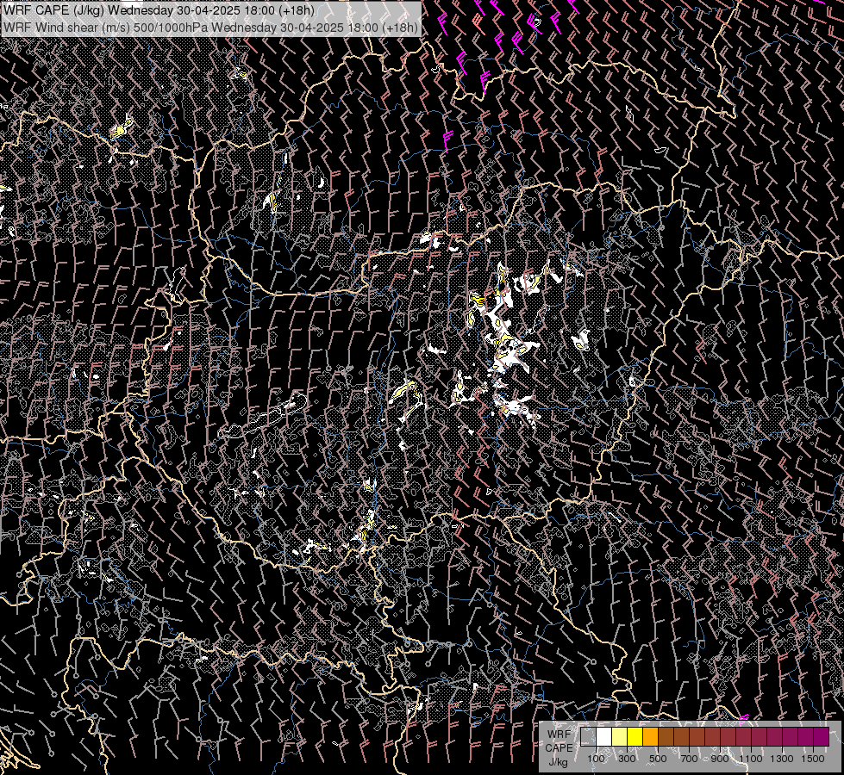Click the J/kg unit label in legend
The image size is (844, 775).
pyautogui.click(x=558, y=762)
